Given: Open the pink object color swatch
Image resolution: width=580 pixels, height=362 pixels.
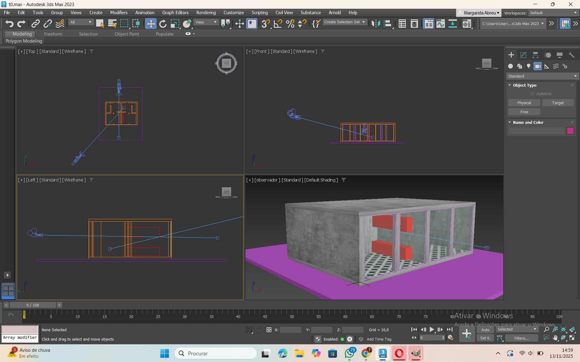Looking at the screenshot, I should [570, 131].
